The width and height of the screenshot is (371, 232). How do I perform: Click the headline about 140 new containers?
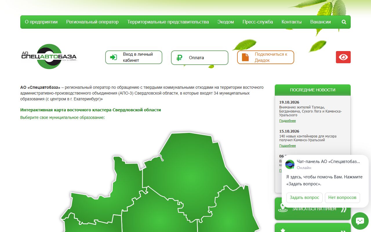point(308,138)
